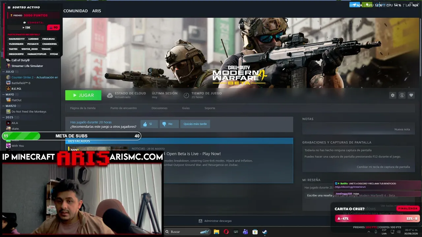Open game settings gear icon
The width and height of the screenshot is (422, 237).
(393, 95)
